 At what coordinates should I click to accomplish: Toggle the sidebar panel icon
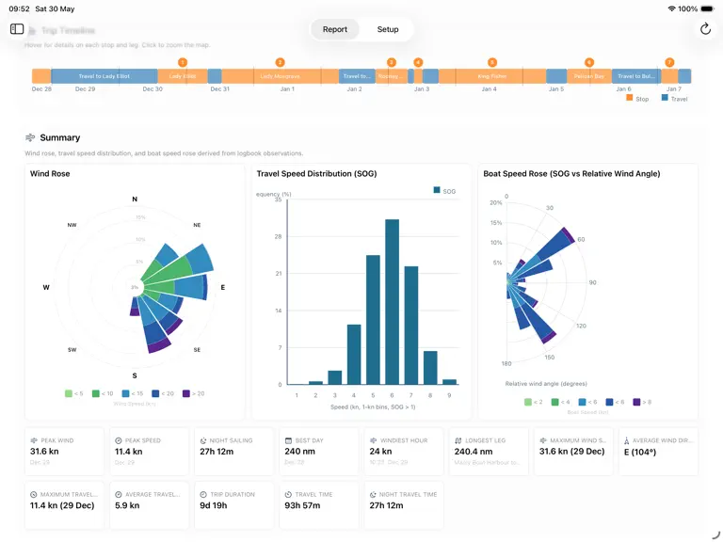click(17, 29)
